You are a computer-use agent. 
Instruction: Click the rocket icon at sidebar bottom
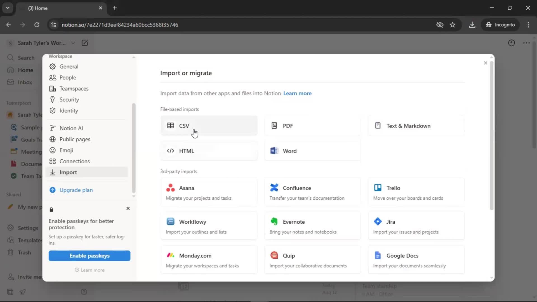[x=23, y=292]
